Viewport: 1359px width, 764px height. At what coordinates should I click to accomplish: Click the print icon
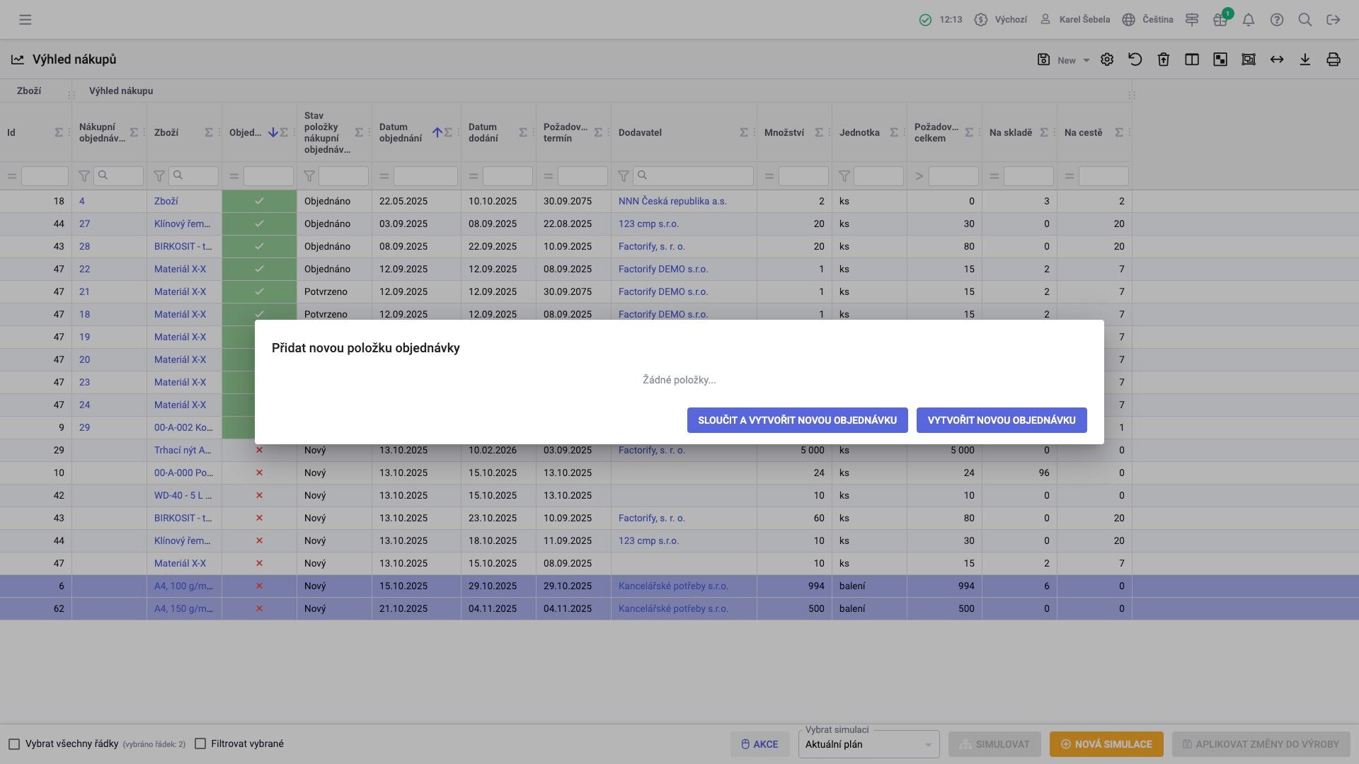coord(1334,59)
